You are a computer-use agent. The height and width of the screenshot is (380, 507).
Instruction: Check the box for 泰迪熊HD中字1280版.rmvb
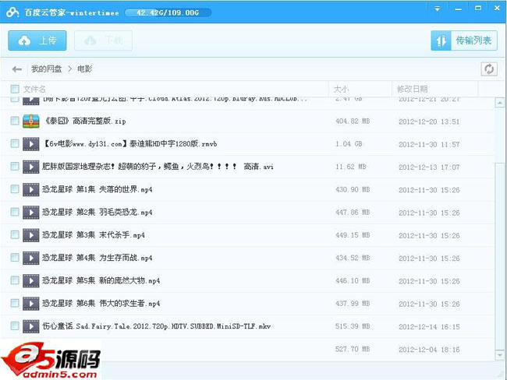15,143
